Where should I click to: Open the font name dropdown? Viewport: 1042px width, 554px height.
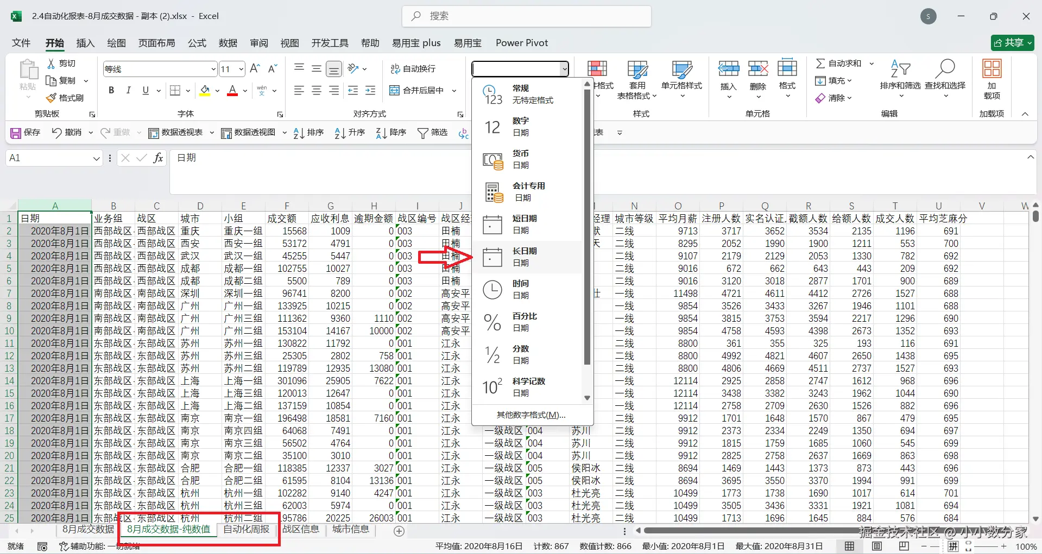pos(213,69)
